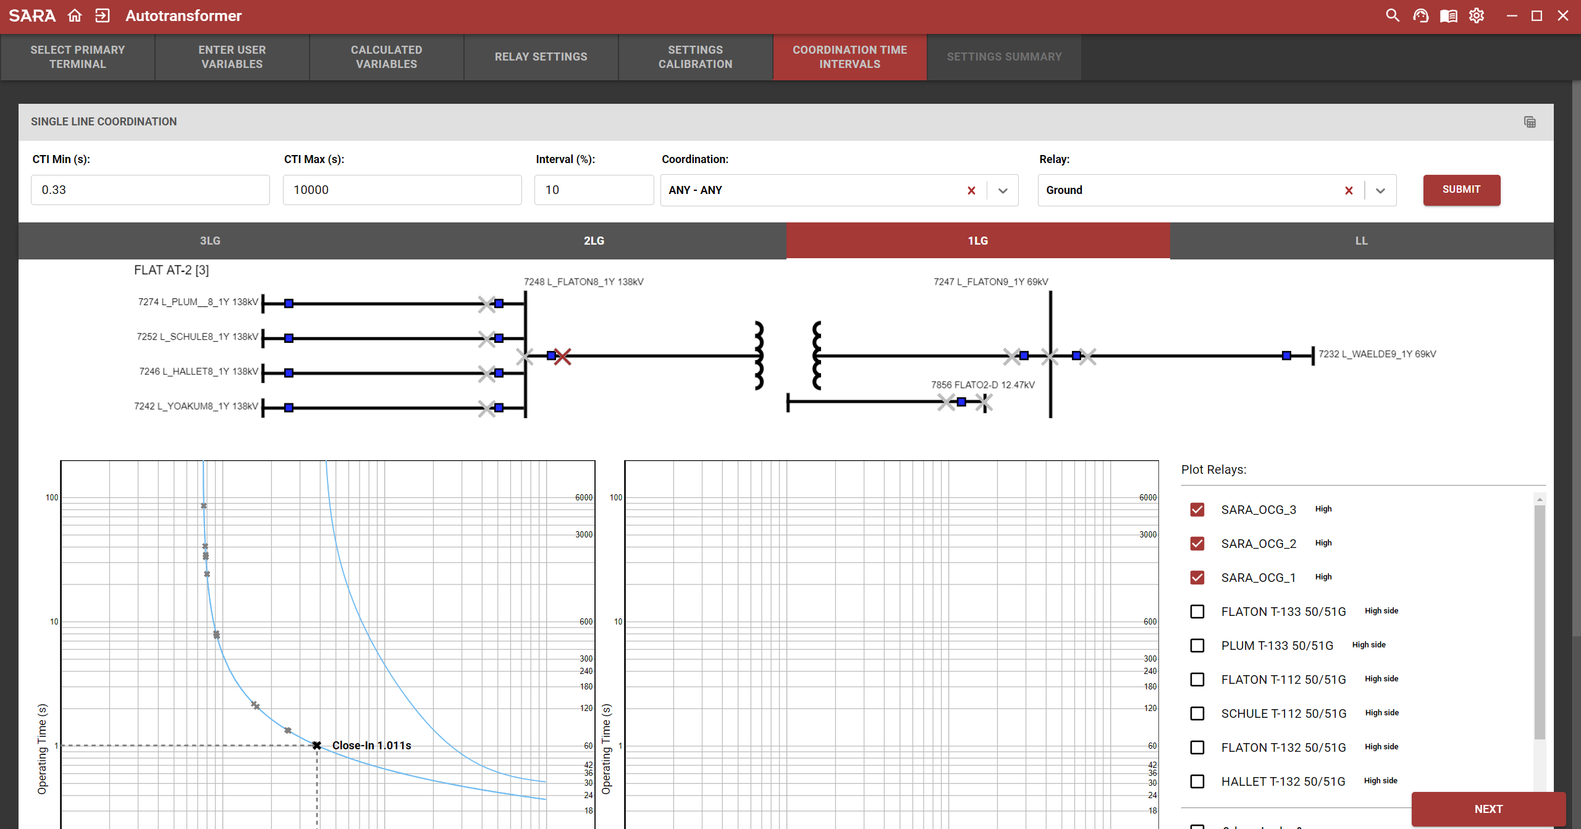
Task: Switch to the 3LG fault tab
Action: [x=210, y=241]
